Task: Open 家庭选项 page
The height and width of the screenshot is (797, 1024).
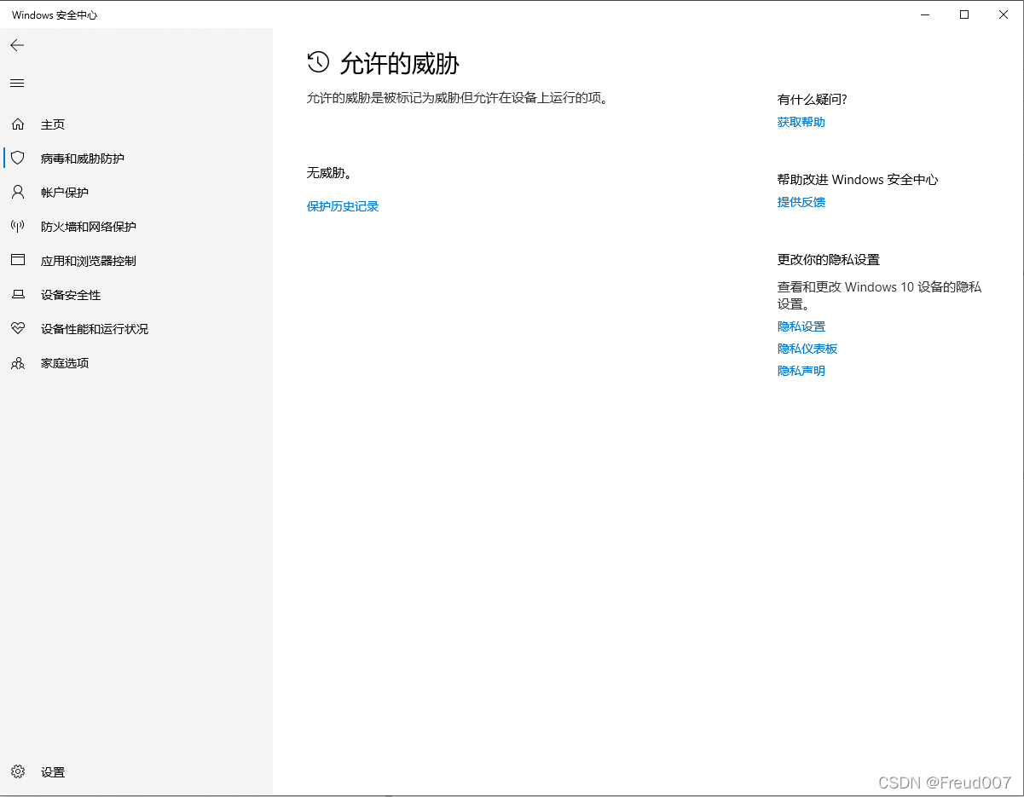Action: pos(65,363)
